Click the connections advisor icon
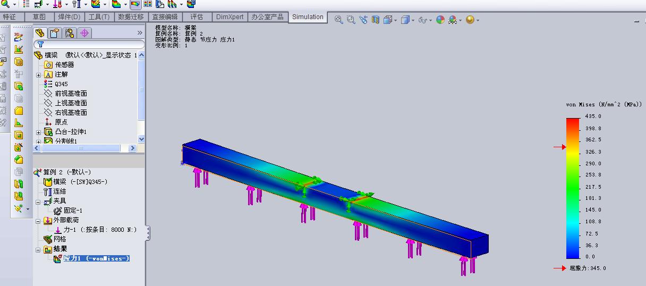 (76, 4)
